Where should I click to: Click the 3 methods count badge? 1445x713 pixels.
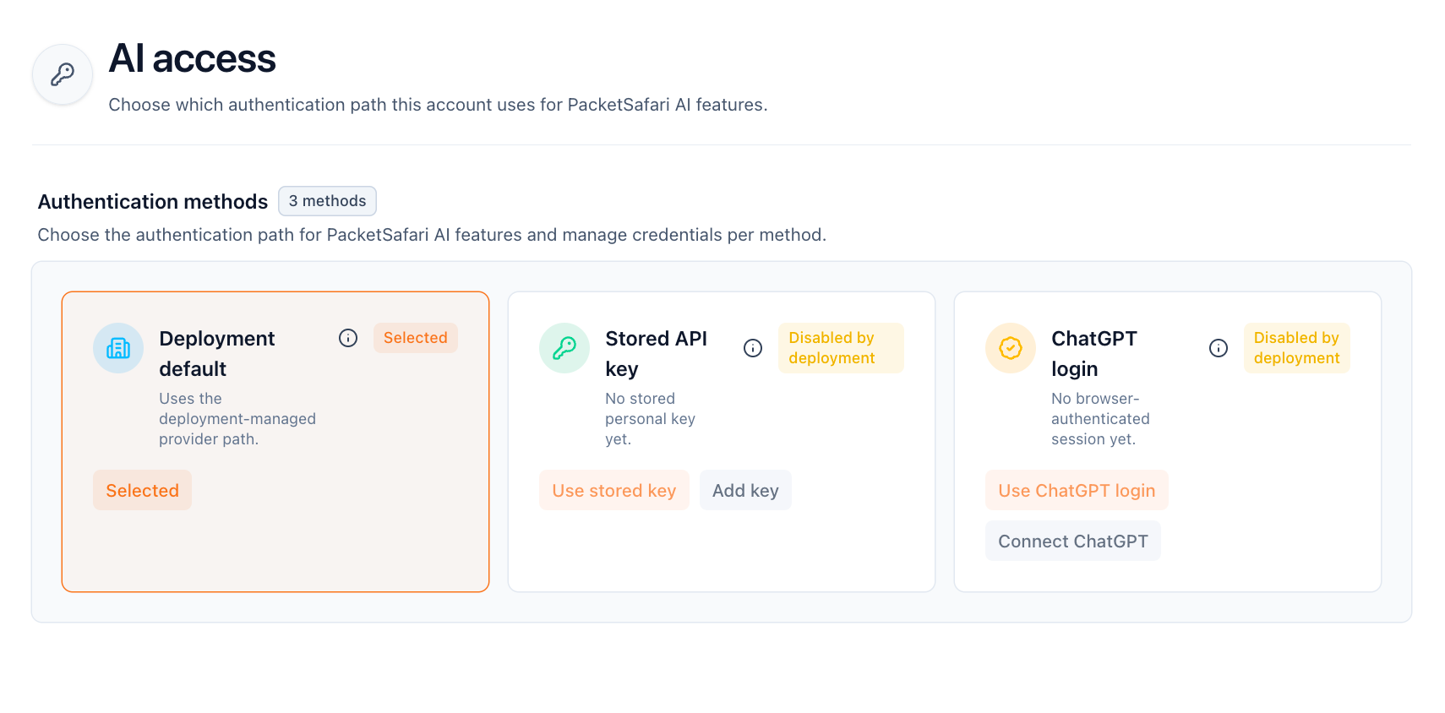tap(327, 201)
